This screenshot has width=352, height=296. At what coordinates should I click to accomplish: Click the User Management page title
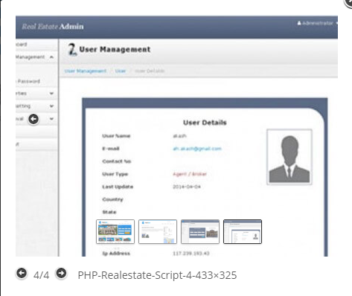(115, 49)
